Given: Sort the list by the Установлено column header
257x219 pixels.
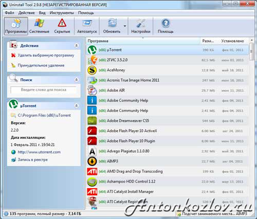Looking at the screenshot, I should (x=232, y=41).
